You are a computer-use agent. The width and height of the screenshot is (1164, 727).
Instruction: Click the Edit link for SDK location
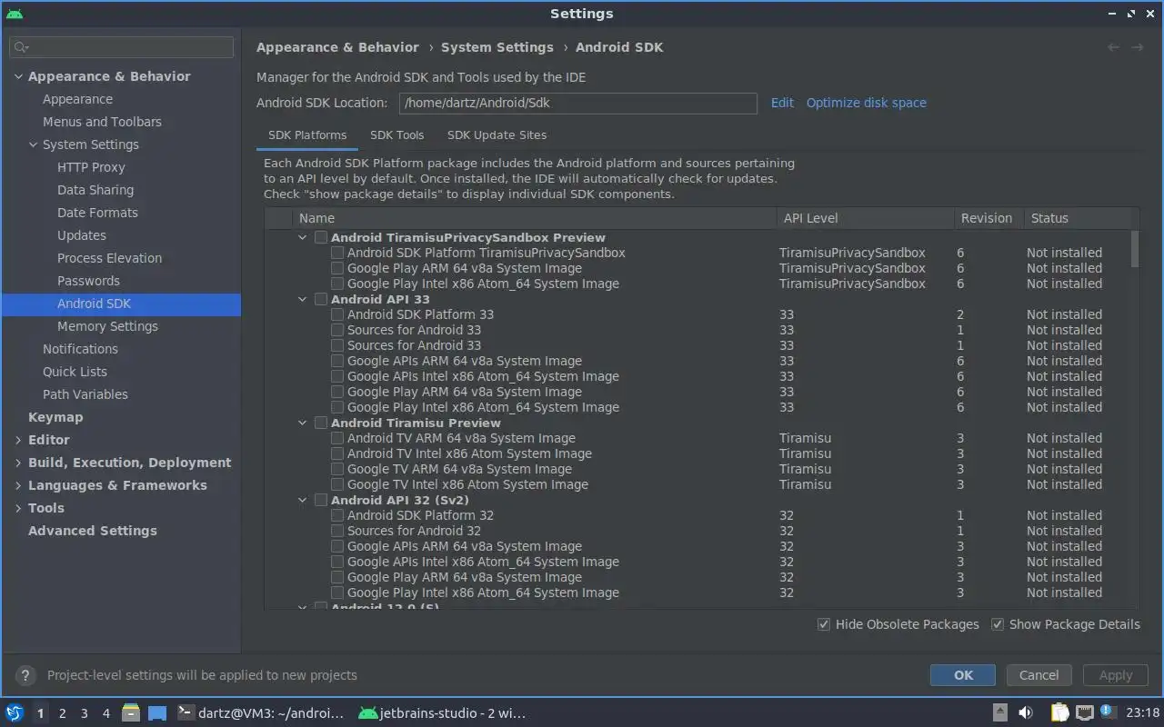pos(782,103)
